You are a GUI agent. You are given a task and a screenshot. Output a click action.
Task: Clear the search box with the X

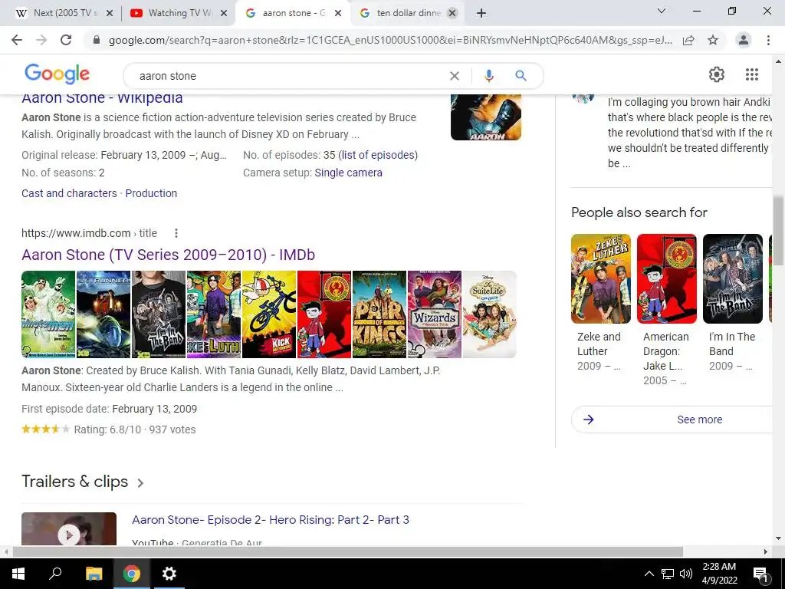coord(454,76)
